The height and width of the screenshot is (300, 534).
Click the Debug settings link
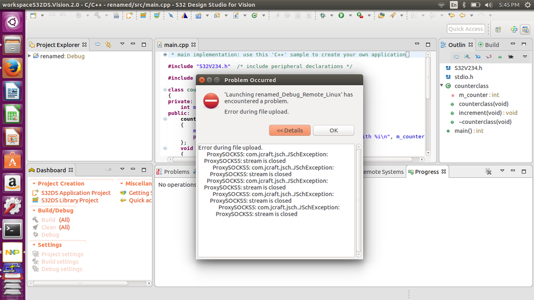[x=61, y=269]
